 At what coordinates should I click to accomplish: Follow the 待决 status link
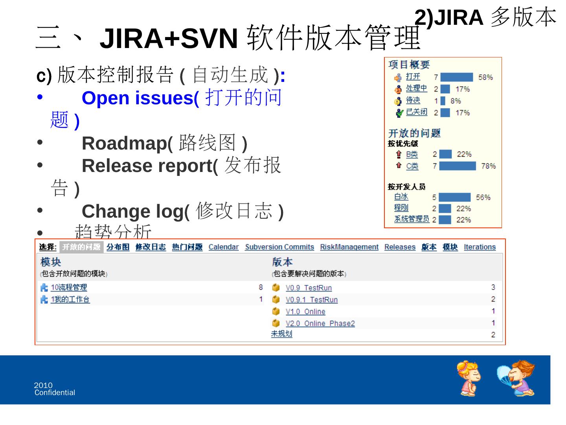(413, 100)
